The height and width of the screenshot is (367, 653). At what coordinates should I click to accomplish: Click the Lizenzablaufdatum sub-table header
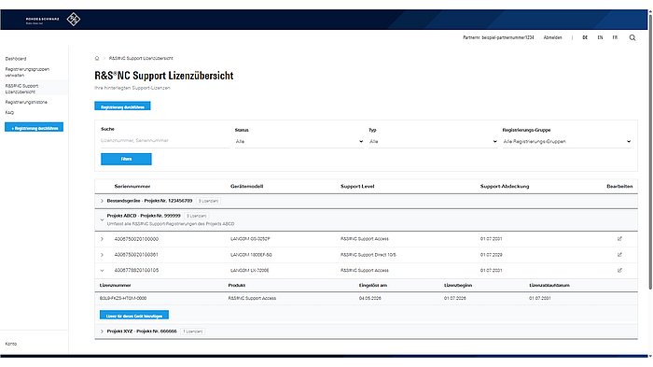549,286
